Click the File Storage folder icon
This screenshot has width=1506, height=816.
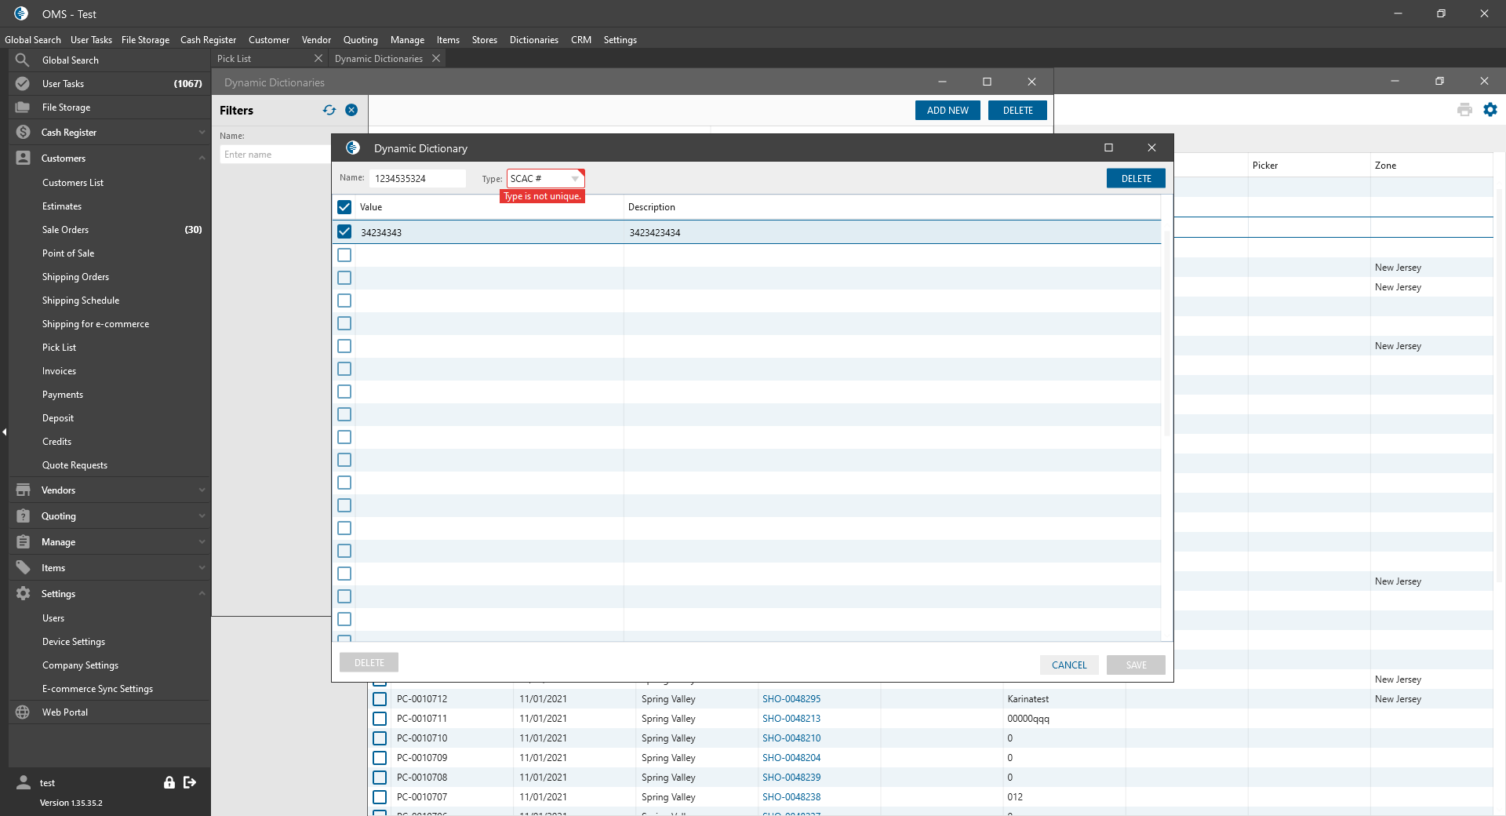[23, 107]
